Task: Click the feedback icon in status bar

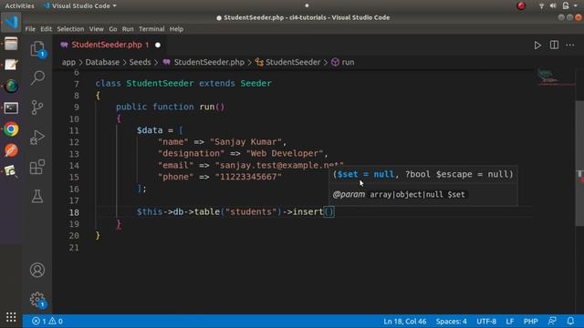Action: pyautogui.click(x=552, y=321)
